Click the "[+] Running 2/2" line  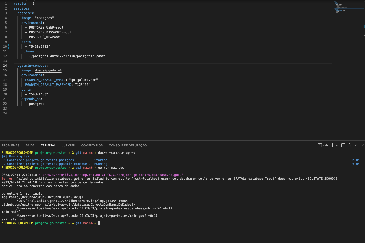(x=16, y=156)
